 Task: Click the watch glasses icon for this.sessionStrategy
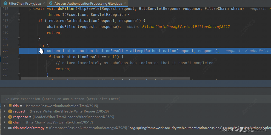click(10, 128)
